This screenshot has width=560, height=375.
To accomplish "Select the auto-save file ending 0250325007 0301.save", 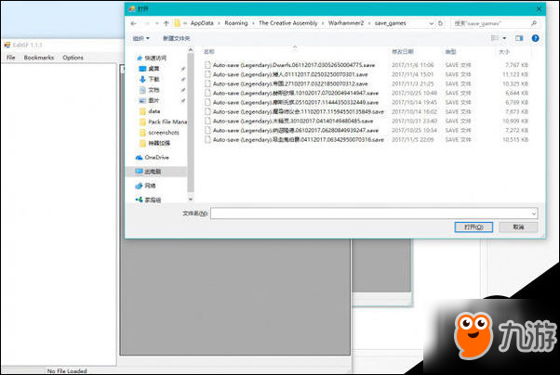I will tap(290, 74).
